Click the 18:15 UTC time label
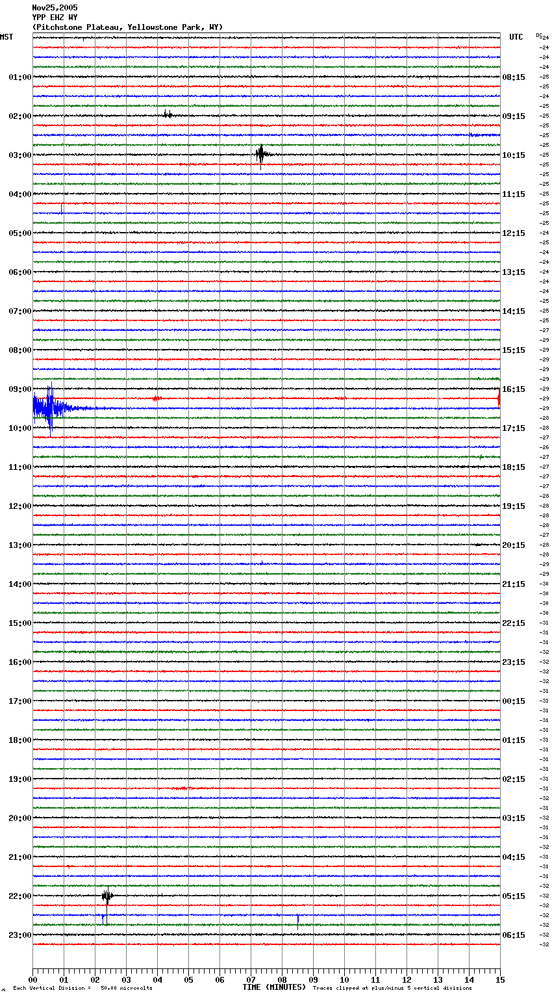The image size is (552, 997). tap(514, 467)
